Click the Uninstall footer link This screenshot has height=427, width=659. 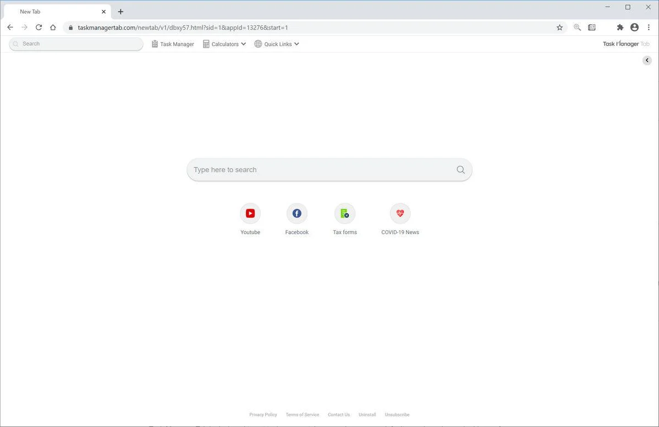367,414
